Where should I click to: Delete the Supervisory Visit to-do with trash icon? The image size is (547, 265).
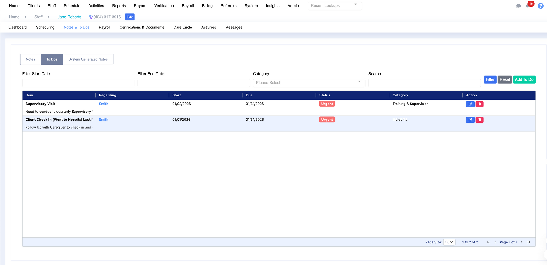[479, 104]
